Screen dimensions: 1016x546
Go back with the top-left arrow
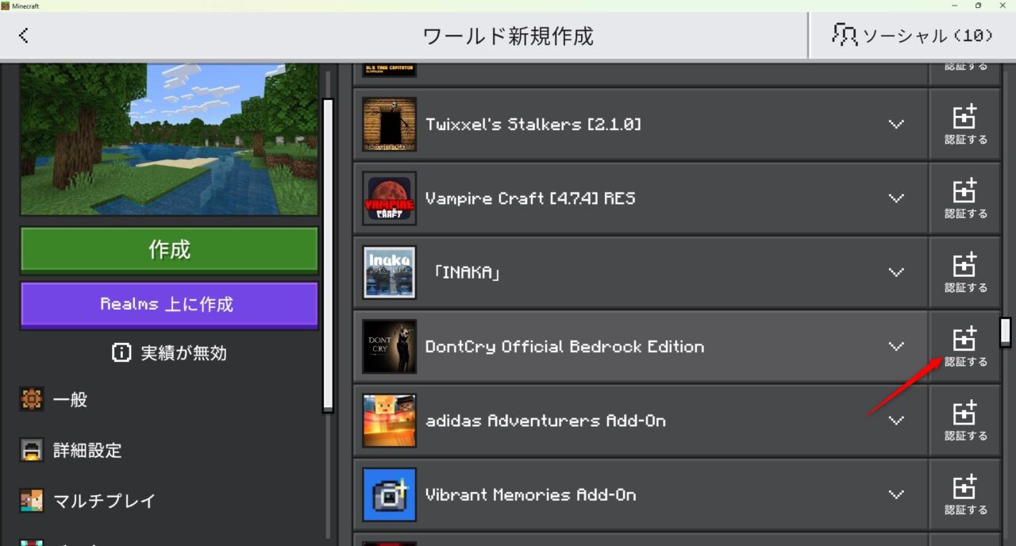click(24, 35)
